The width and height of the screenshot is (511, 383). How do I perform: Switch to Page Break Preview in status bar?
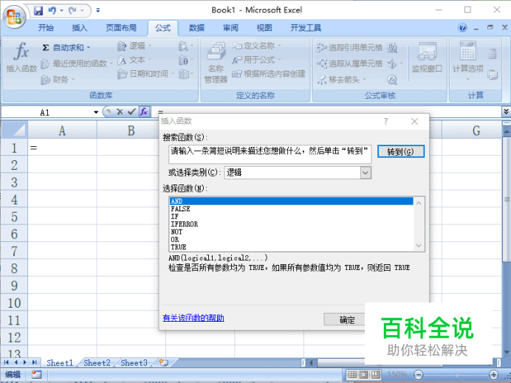(x=376, y=375)
